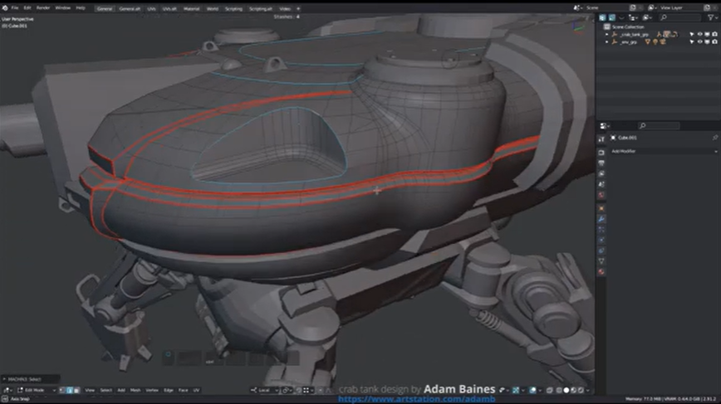Open the Blender logo application menu
Viewport: 721px width, 404px height.
pos(5,7)
